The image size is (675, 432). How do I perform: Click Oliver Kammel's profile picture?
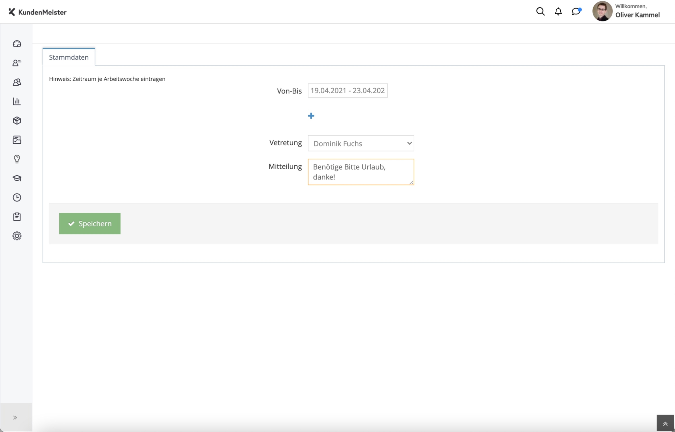tap(602, 11)
